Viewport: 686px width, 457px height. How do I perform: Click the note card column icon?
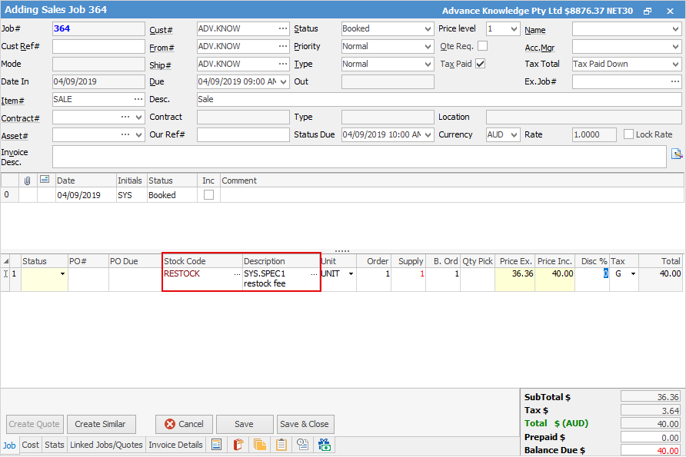coord(45,180)
